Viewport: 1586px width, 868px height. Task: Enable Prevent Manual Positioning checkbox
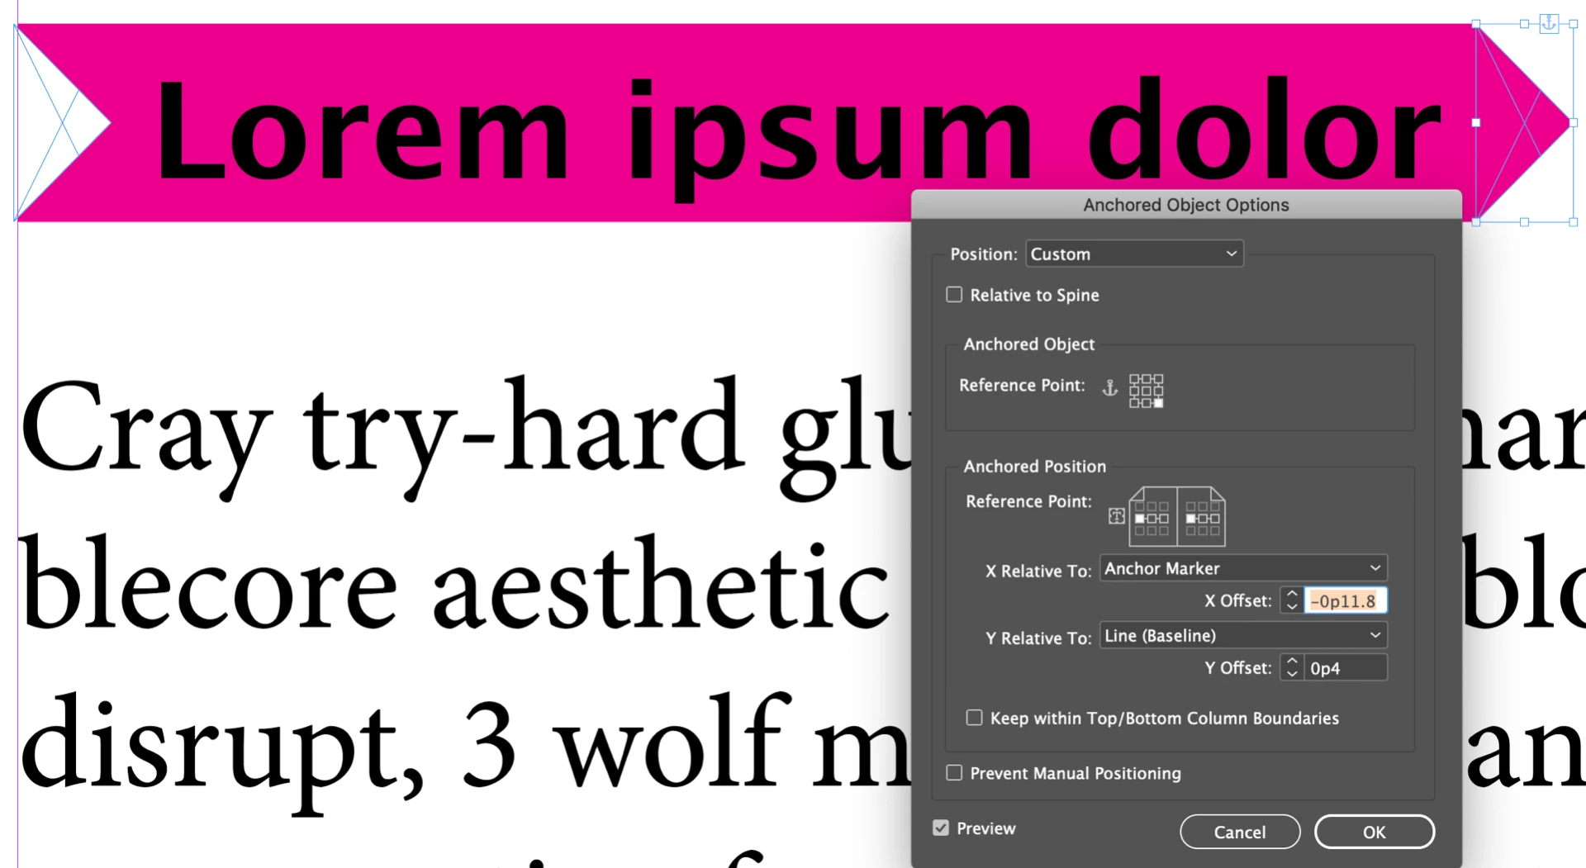click(x=954, y=773)
